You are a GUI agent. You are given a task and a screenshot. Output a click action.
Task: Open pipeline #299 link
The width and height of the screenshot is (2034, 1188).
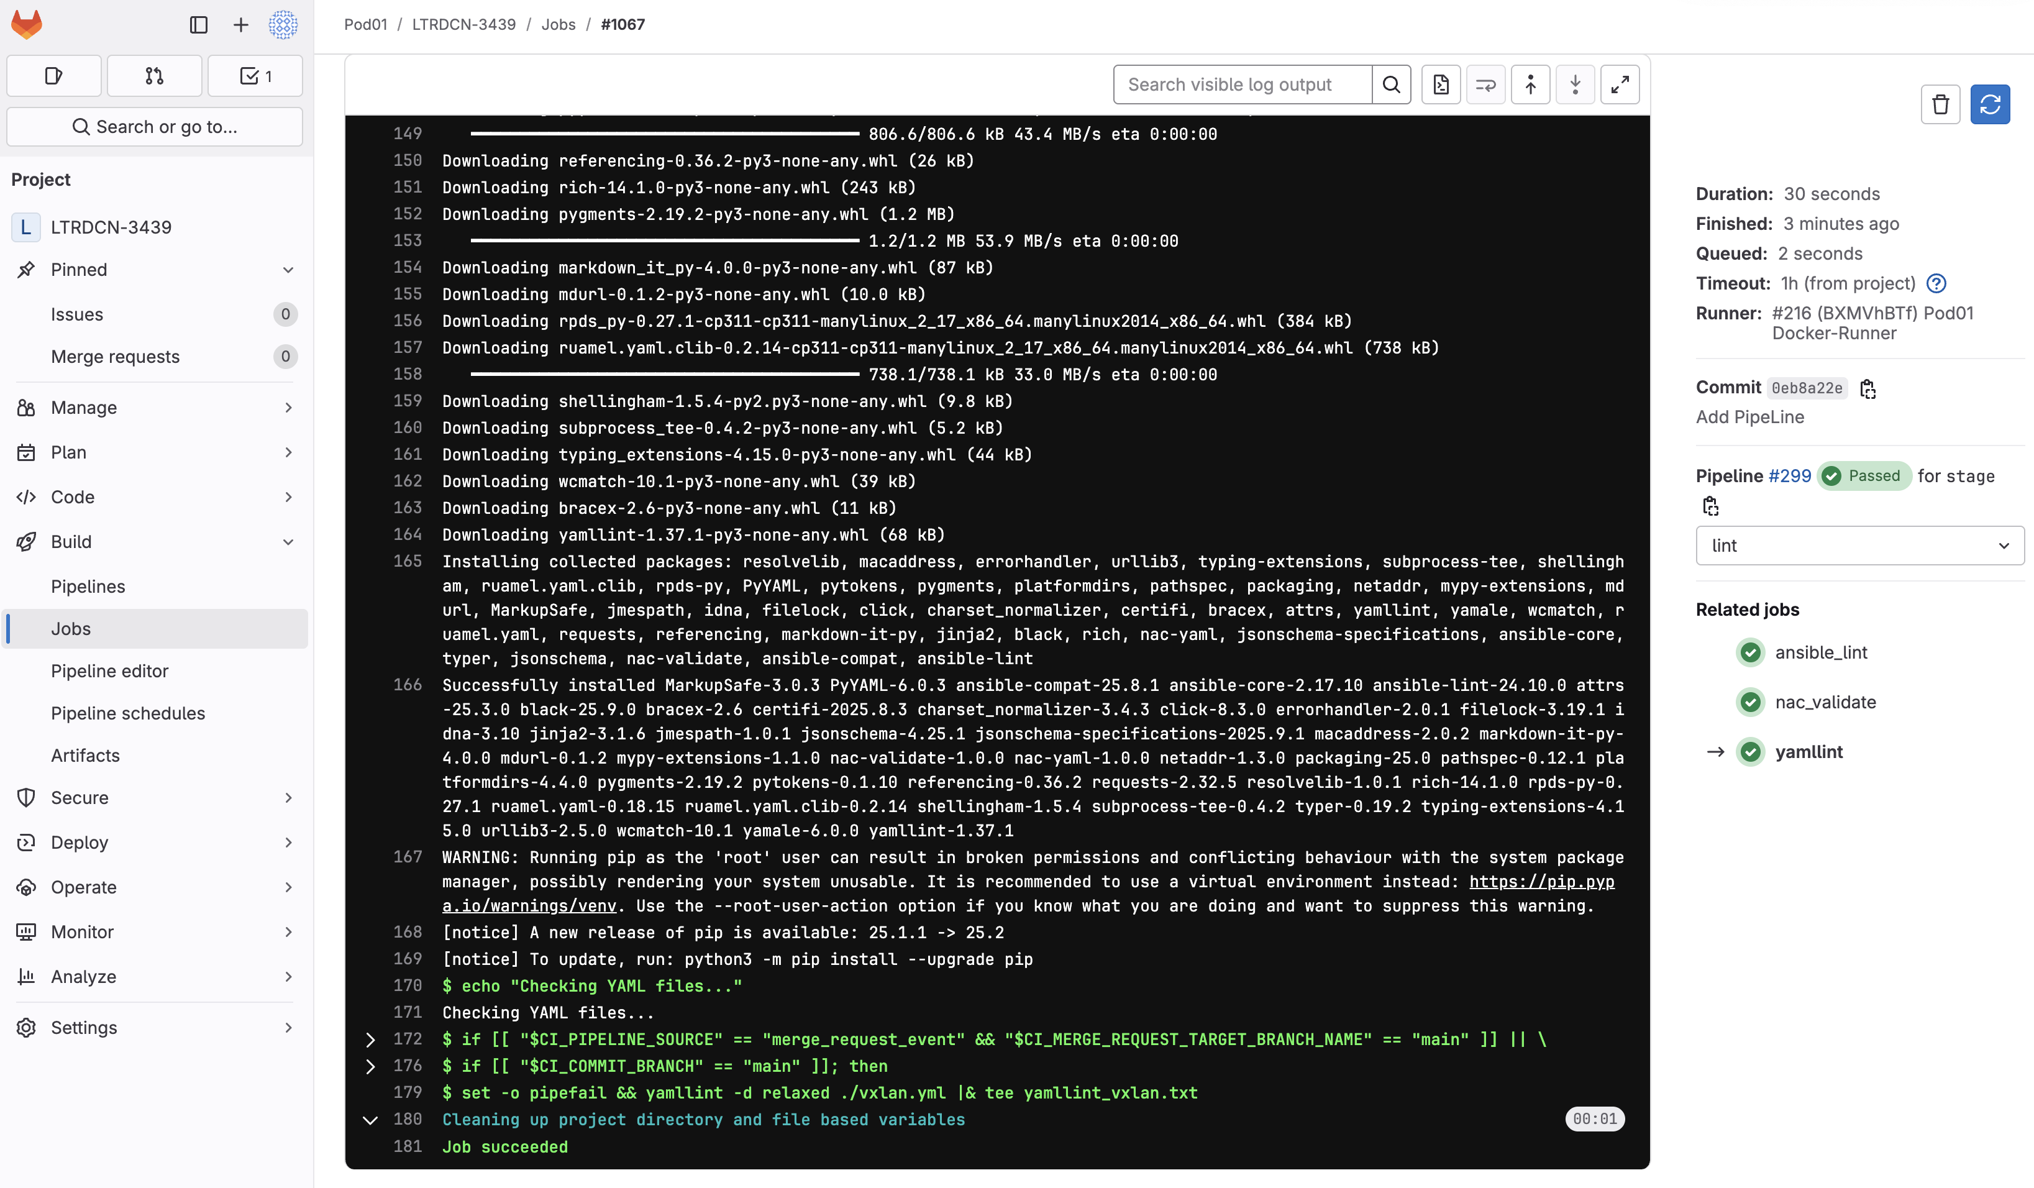click(x=1789, y=476)
